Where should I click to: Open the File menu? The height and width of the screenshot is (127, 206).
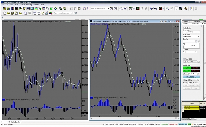point(3,5)
